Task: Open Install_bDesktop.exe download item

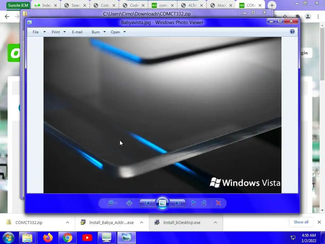Action: point(182,222)
